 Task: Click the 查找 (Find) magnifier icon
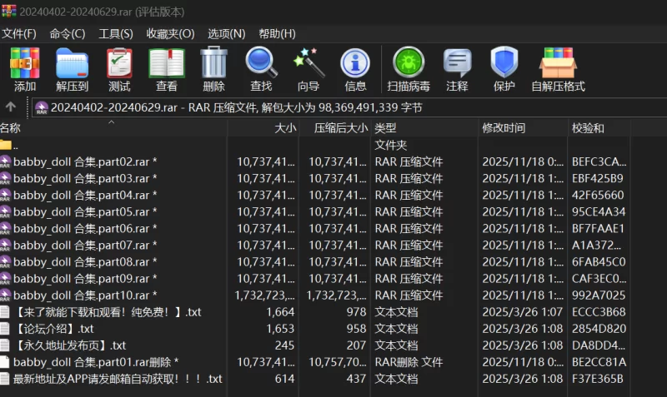(x=261, y=68)
